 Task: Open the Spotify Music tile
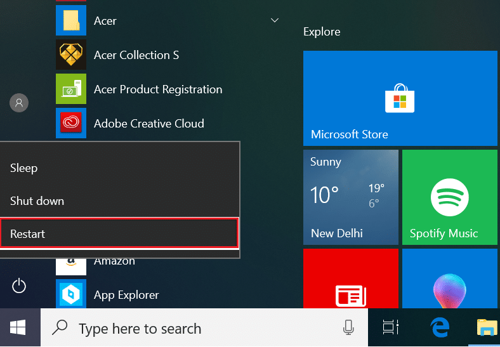450,196
